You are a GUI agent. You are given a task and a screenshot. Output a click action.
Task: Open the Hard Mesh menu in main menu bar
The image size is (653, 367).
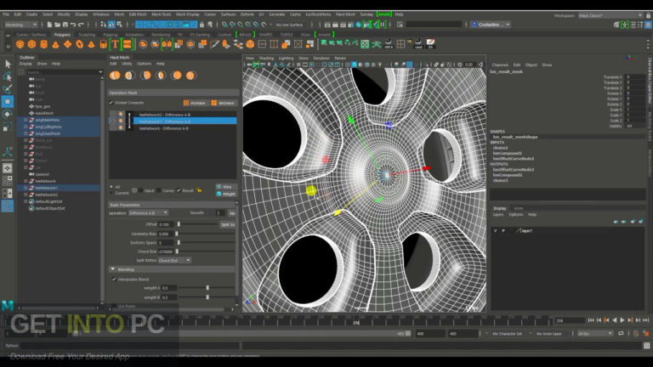click(345, 14)
